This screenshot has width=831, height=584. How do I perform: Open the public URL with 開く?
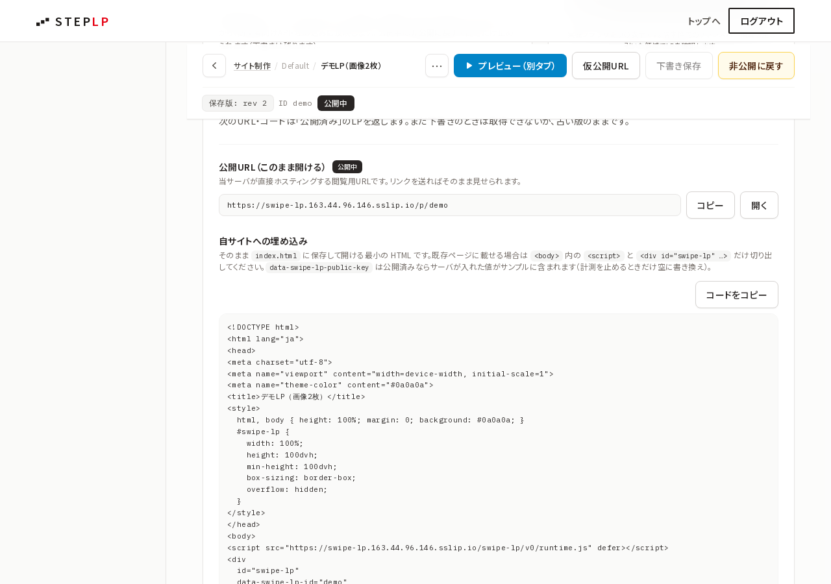coord(759,205)
